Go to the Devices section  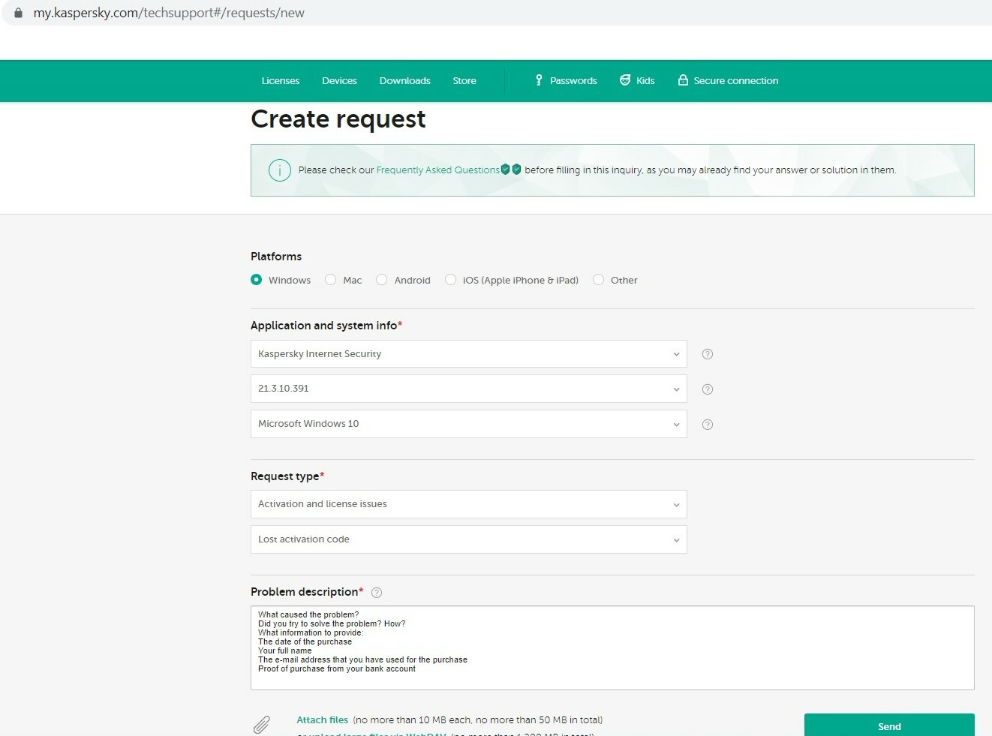(x=339, y=81)
